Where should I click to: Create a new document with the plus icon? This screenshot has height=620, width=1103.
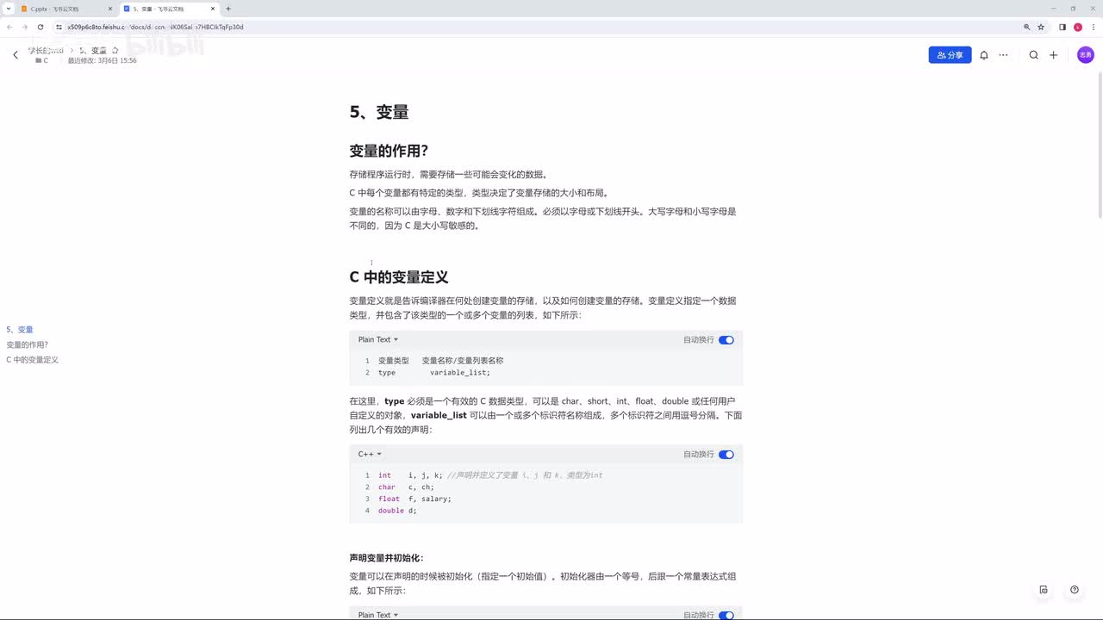tap(1053, 55)
